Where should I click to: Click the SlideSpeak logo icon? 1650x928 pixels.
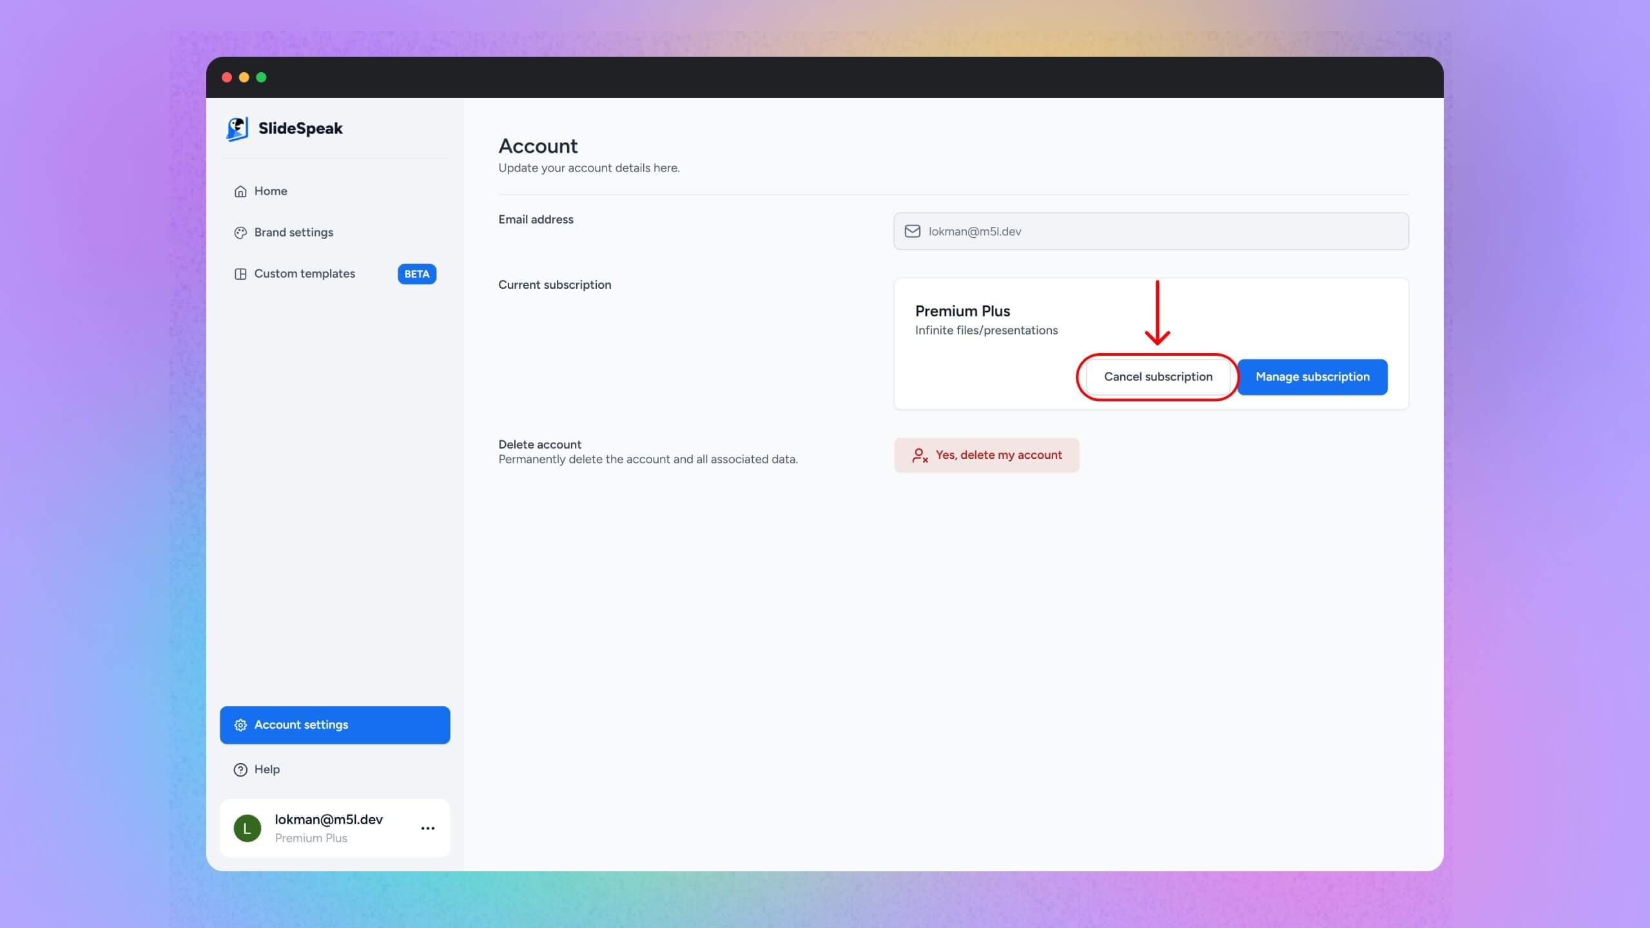point(237,128)
